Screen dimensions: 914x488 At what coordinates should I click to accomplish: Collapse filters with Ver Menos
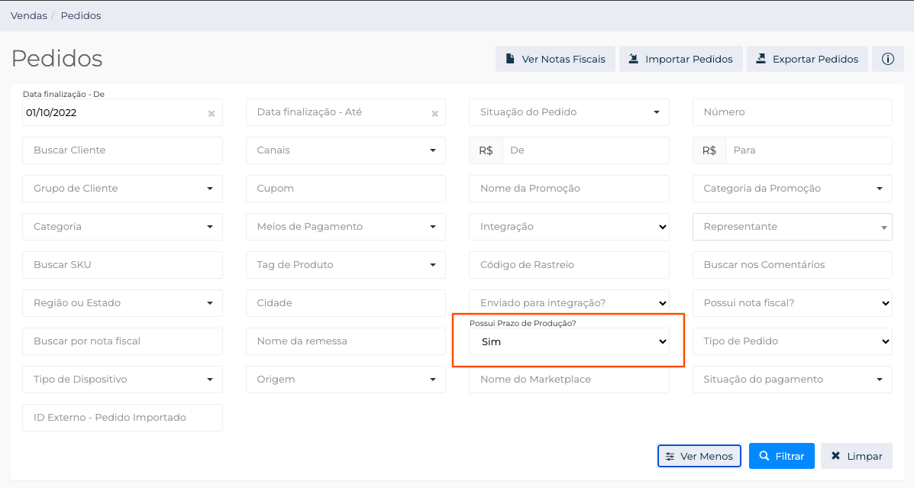click(x=699, y=456)
